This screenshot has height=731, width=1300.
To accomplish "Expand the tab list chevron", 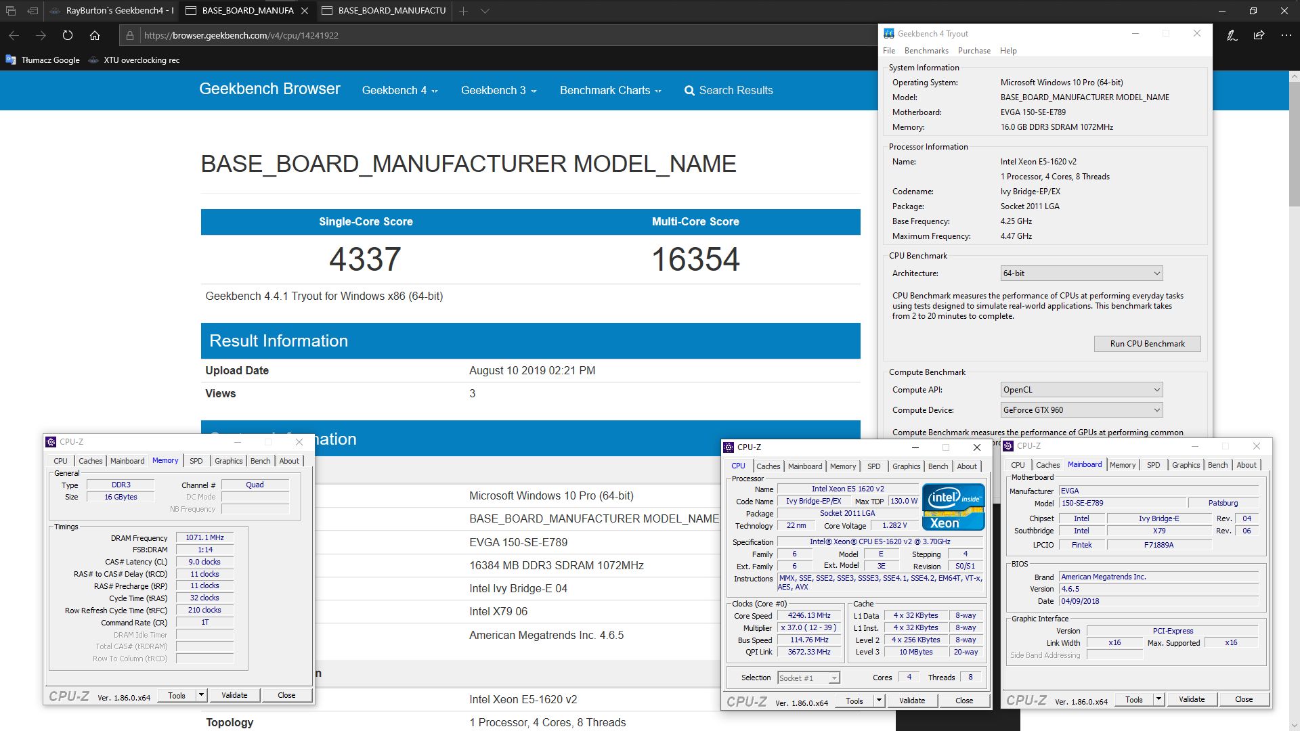I will (485, 11).
